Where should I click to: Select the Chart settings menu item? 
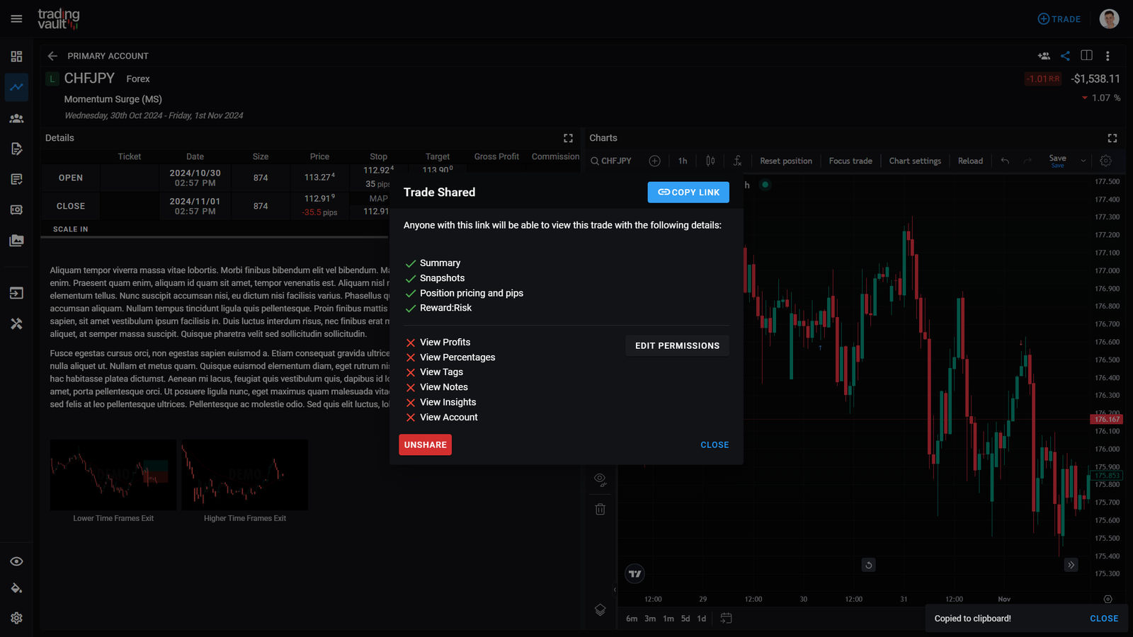[x=915, y=161]
